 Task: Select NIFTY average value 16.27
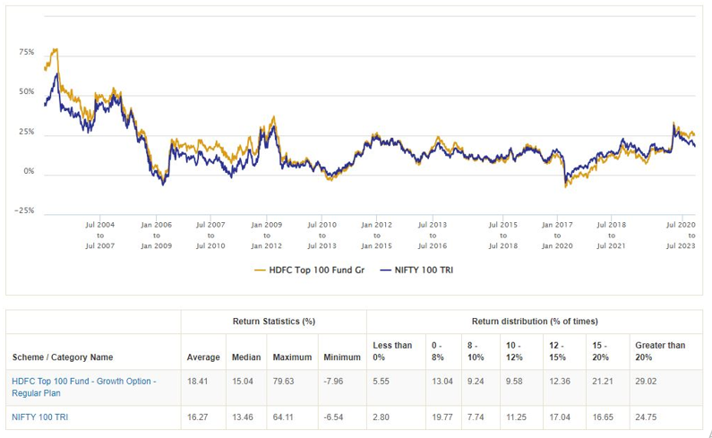(198, 417)
